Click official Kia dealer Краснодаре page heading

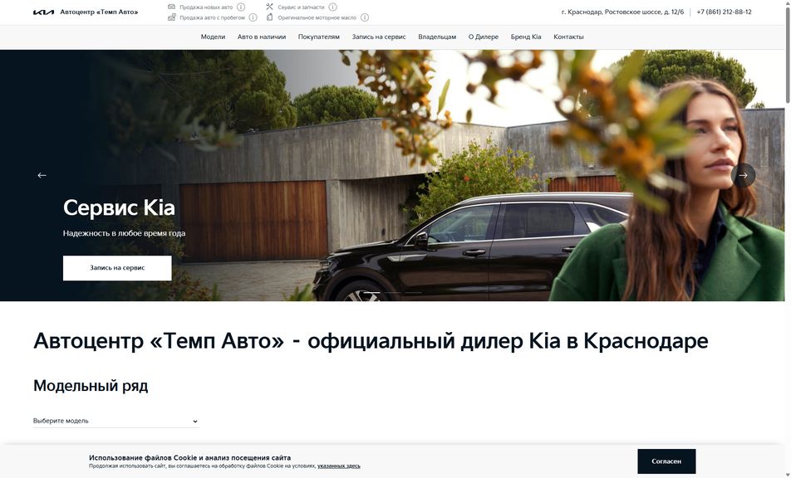371,341
